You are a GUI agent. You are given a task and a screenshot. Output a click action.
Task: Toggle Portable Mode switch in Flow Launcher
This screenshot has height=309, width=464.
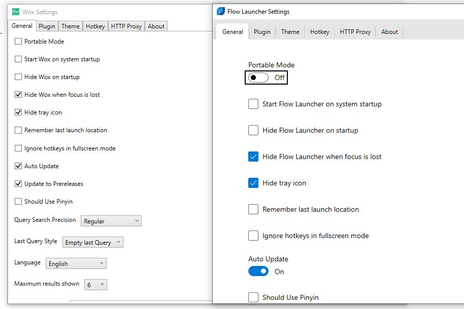pyautogui.click(x=258, y=78)
